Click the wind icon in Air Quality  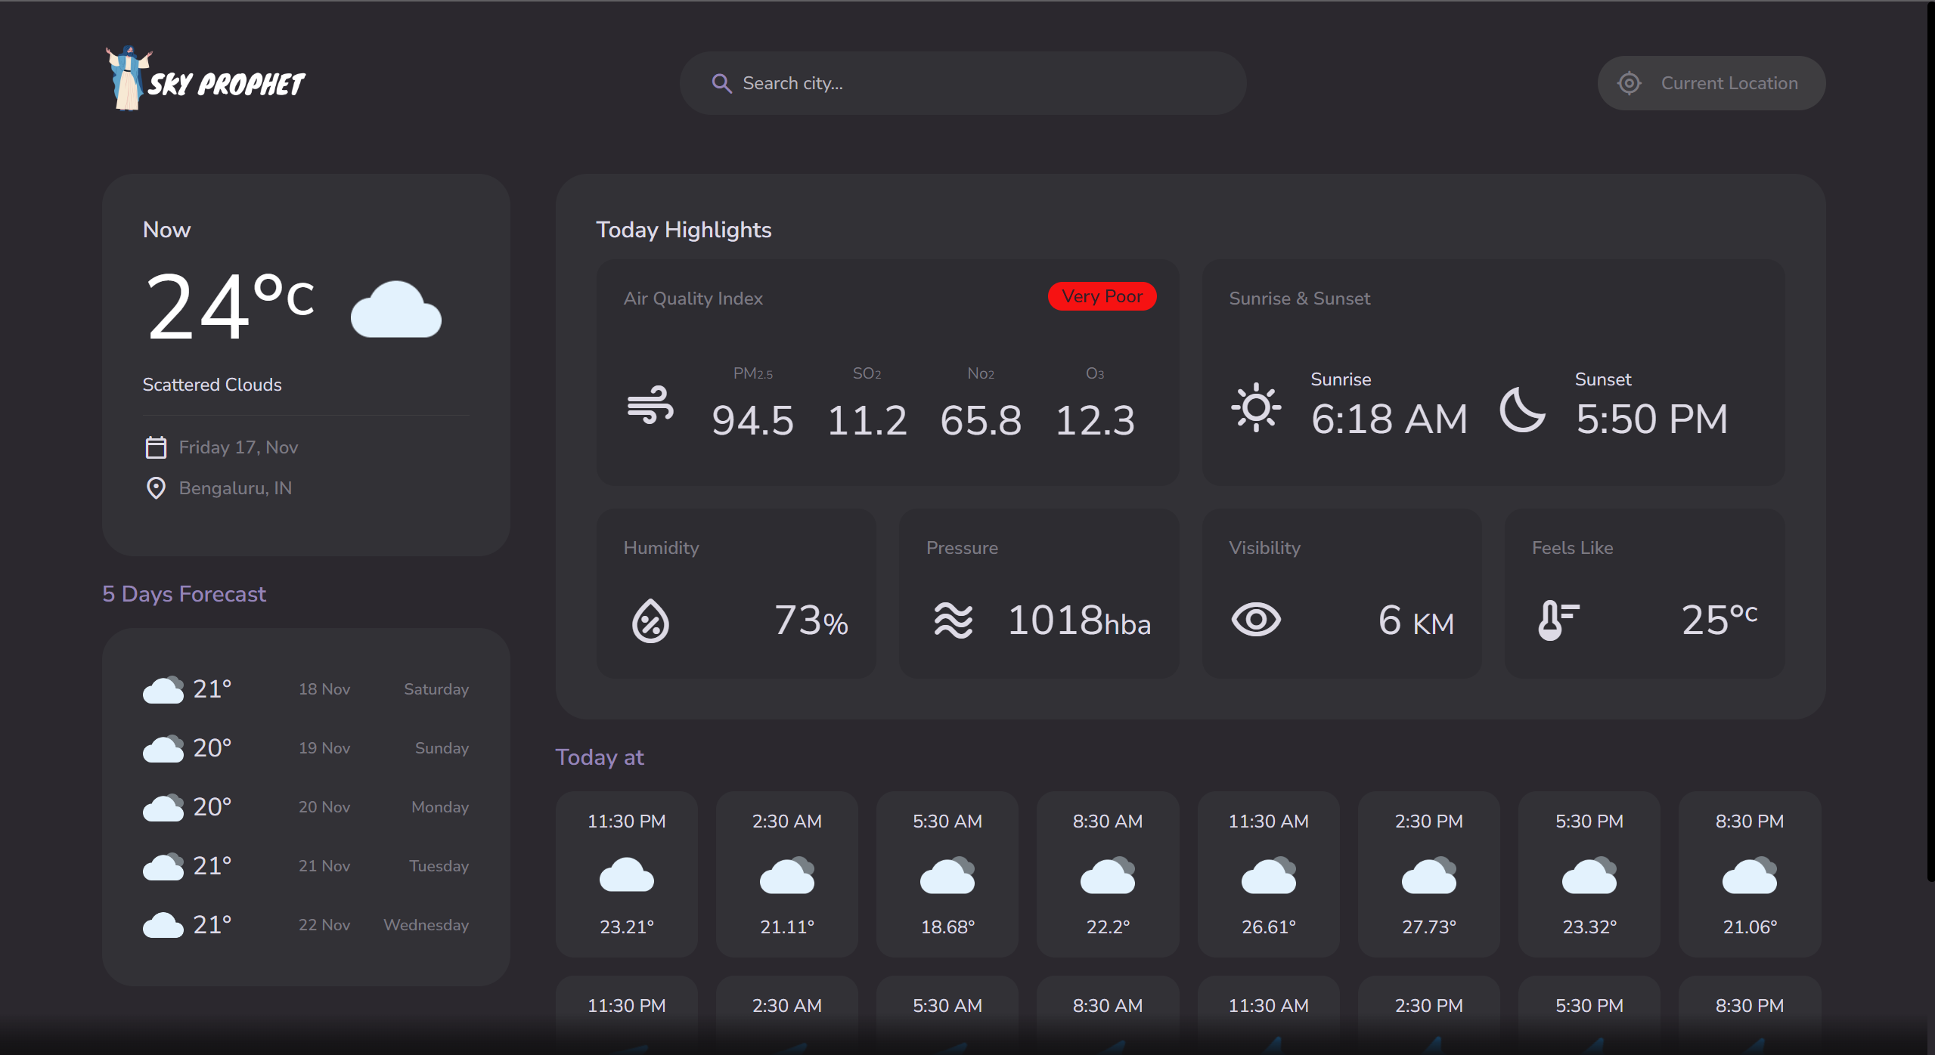pyautogui.click(x=650, y=406)
